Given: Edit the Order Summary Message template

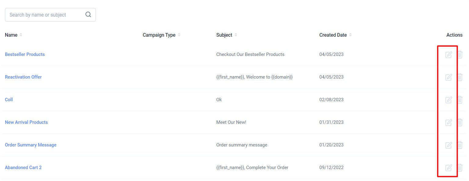Looking at the screenshot, I should 449,145.
